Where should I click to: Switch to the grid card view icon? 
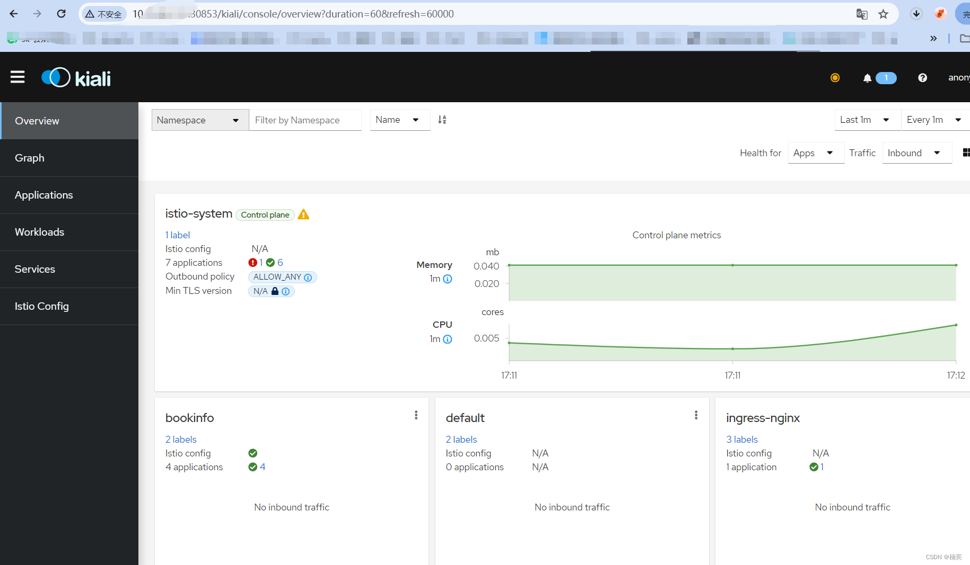pyautogui.click(x=966, y=153)
